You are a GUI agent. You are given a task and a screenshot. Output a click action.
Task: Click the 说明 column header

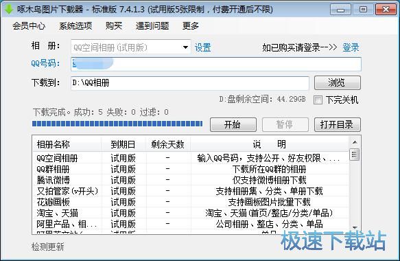click(270, 144)
